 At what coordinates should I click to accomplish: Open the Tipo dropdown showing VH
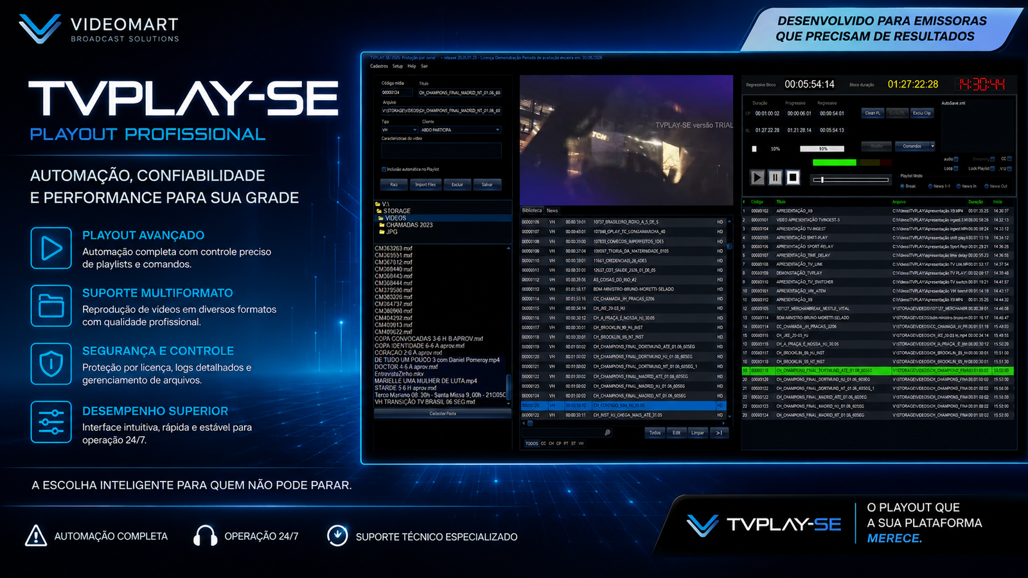pos(399,130)
